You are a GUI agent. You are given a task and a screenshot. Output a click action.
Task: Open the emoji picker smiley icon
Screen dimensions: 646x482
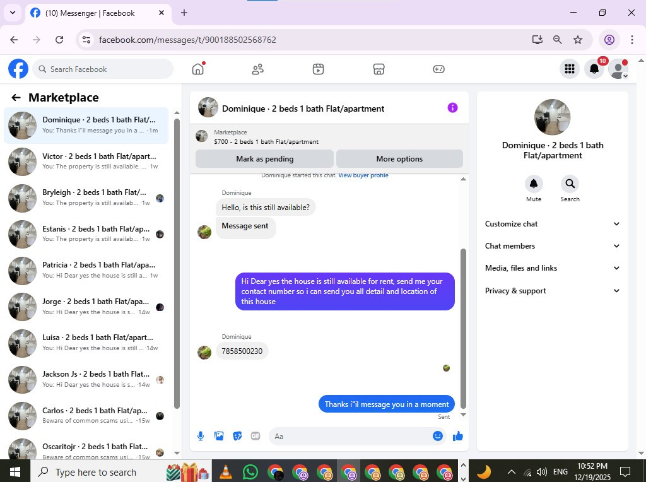tap(438, 436)
